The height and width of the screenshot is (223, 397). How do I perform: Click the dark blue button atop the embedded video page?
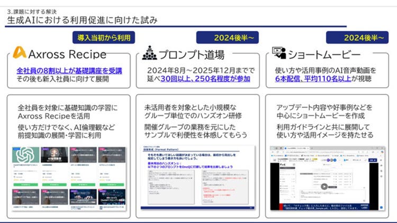[x=373, y=160]
